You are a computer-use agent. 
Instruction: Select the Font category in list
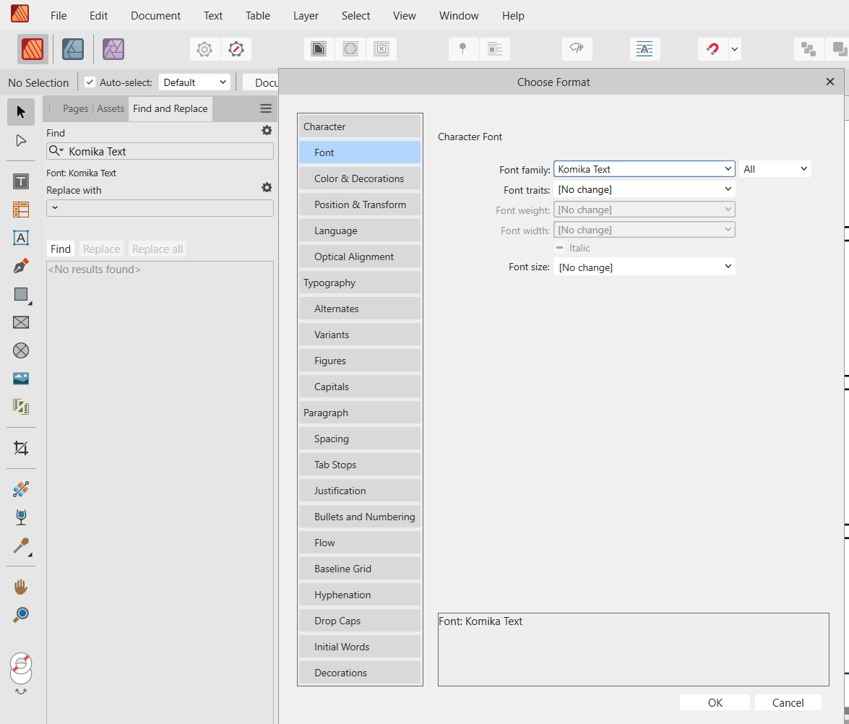coord(360,152)
